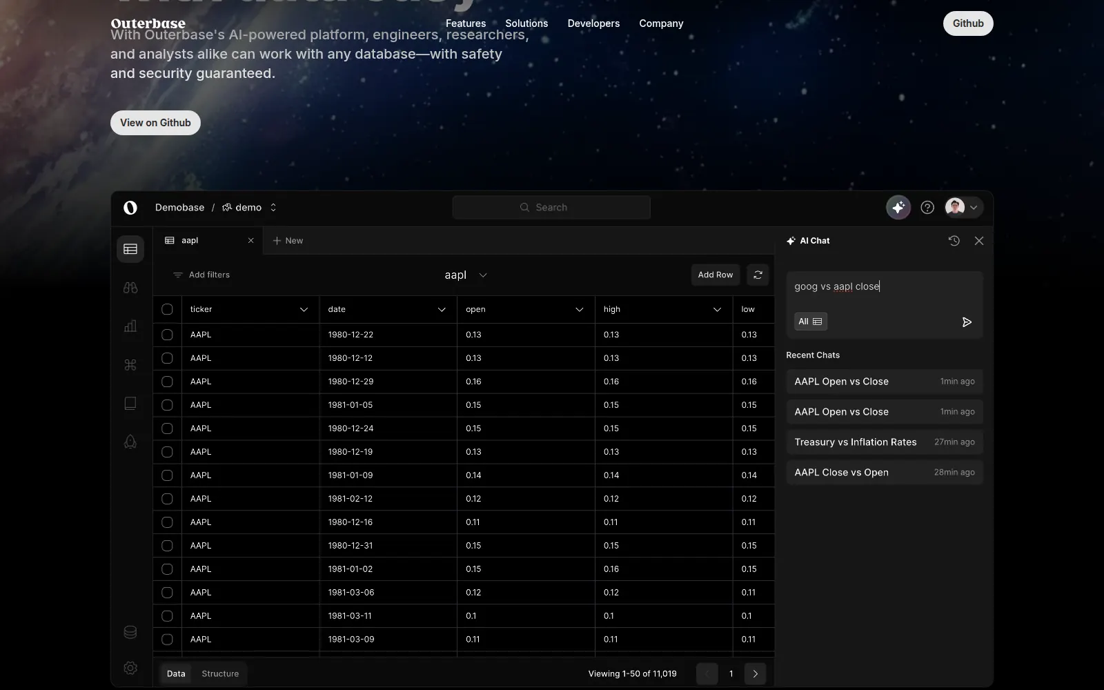This screenshot has width=1104, height=690.
Task: Open Treasury vs Inflation Rates chat
Action: tap(885, 442)
